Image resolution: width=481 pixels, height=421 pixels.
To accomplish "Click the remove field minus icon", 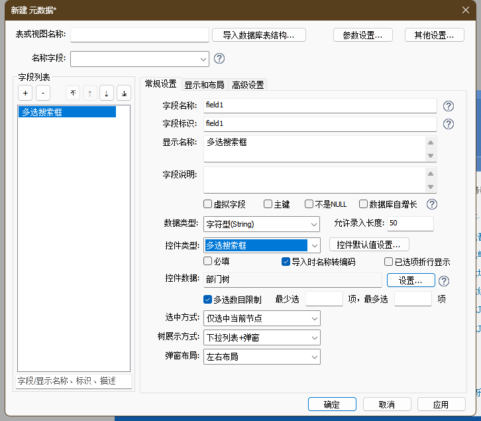I will [42, 93].
